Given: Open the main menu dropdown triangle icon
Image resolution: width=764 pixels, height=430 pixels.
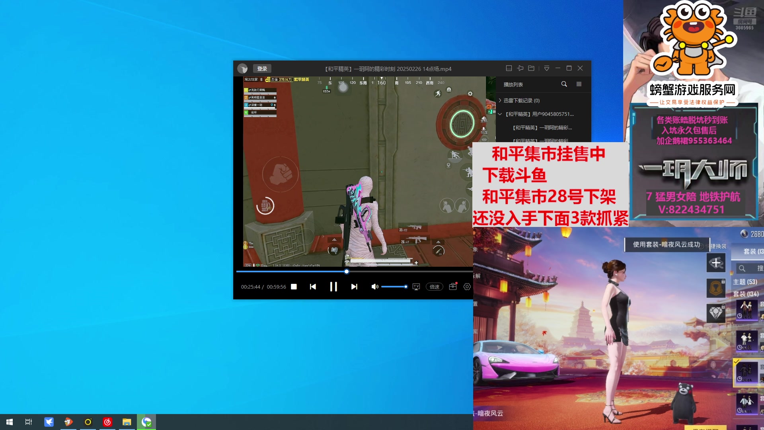Looking at the screenshot, I should click(547, 68).
